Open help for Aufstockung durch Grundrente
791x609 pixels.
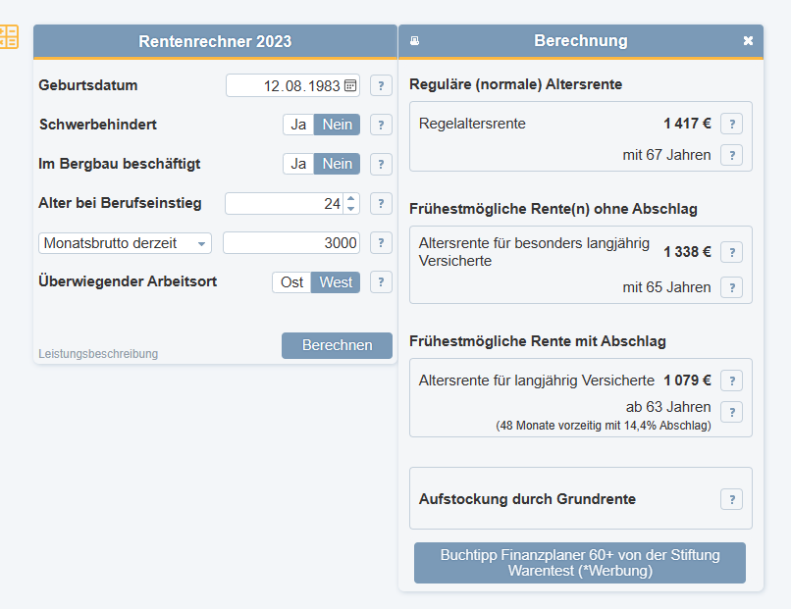tap(731, 499)
